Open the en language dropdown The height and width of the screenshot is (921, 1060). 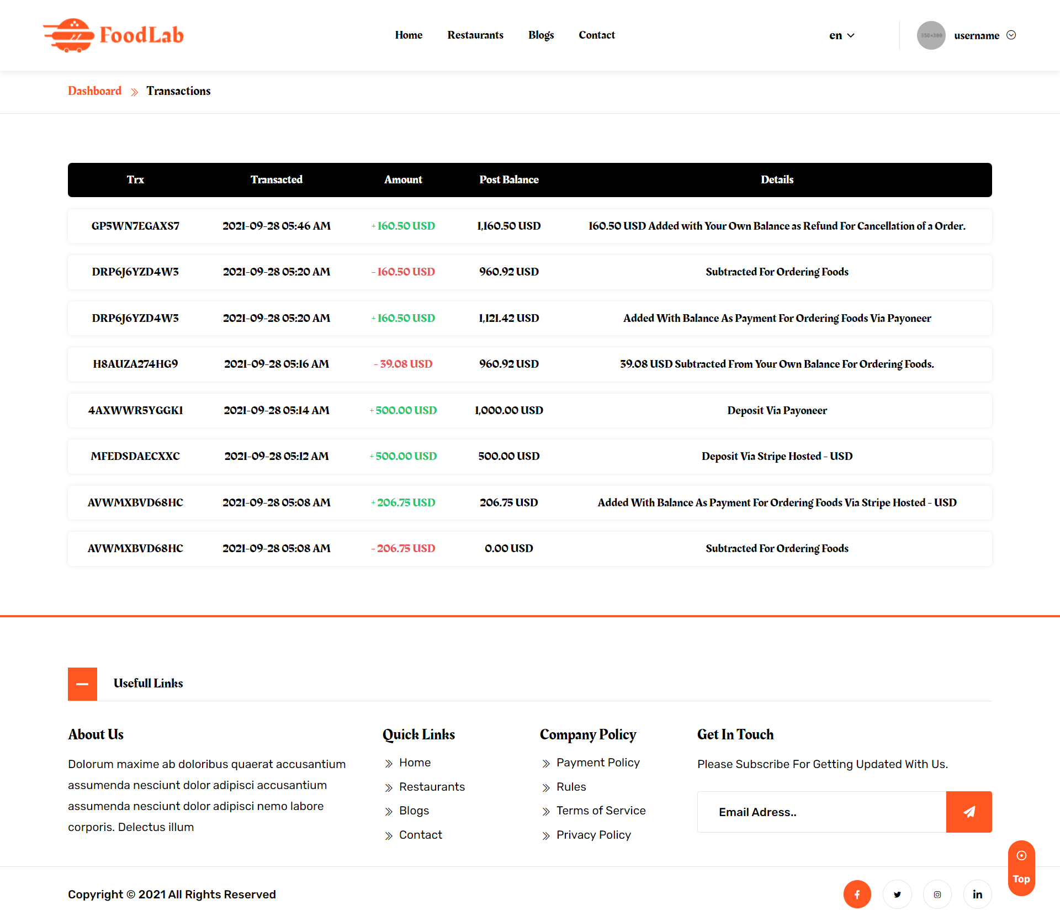[841, 35]
